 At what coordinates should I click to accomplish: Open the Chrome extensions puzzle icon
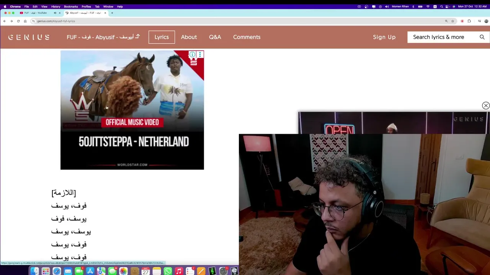[x=469, y=21]
